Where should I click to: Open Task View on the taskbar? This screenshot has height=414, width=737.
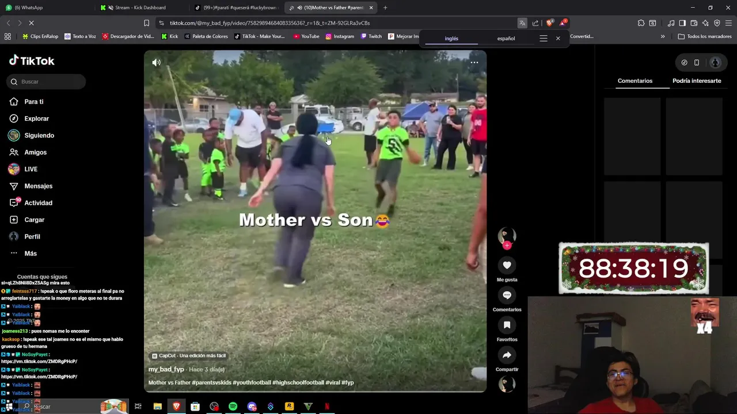click(138, 407)
